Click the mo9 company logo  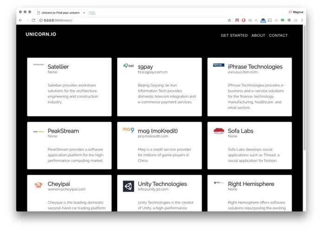tap(129, 130)
